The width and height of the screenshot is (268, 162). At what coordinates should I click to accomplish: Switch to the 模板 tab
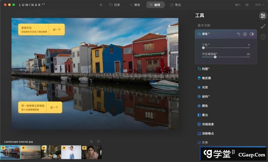135,5
